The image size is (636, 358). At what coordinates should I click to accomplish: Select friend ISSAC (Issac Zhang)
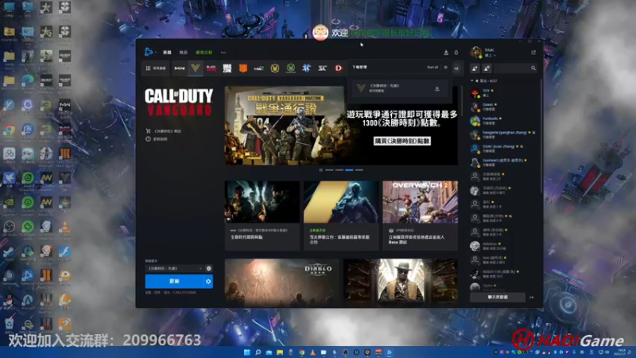tap(504, 148)
